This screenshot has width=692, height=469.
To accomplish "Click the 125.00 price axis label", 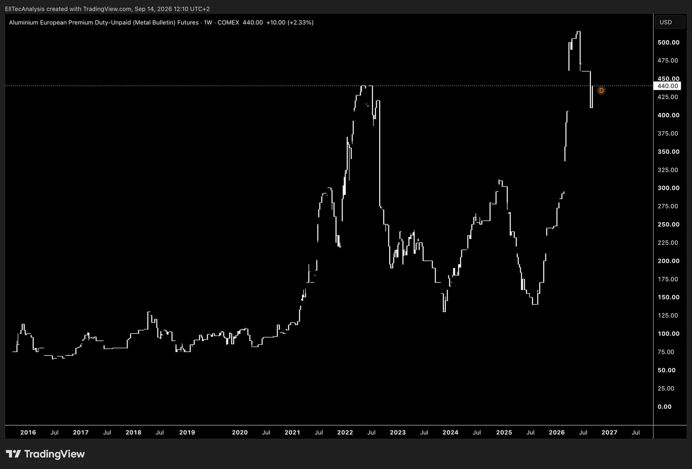I will [668, 316].
